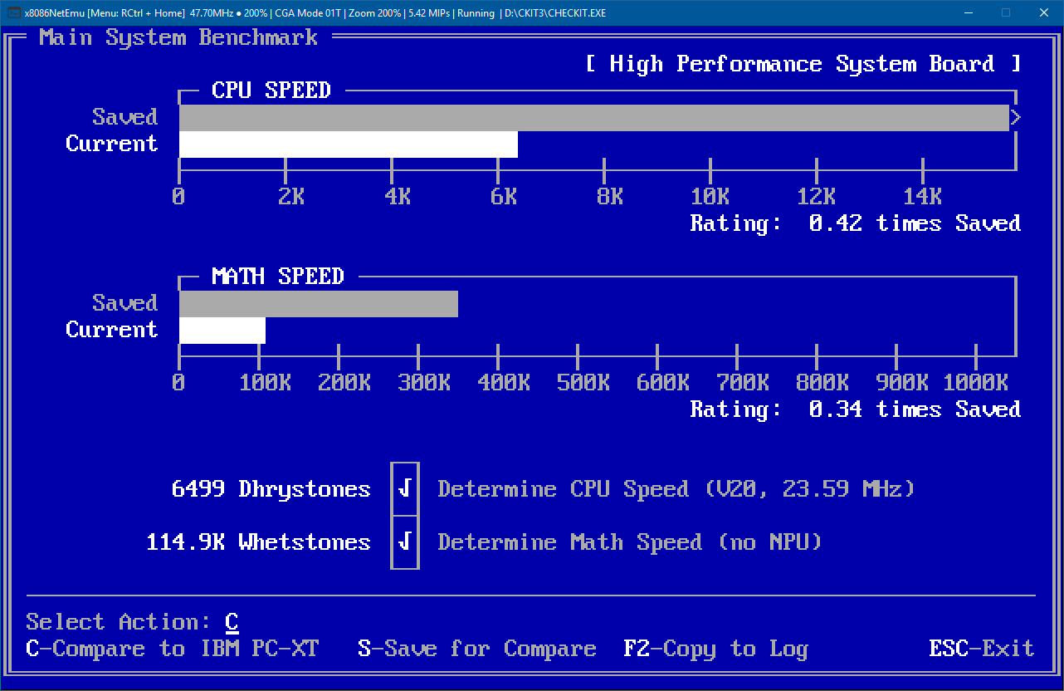This screenshot has height=691, width=1064.
Task: Toggle the Determine Math Speed checkbox
Action: 404,542
